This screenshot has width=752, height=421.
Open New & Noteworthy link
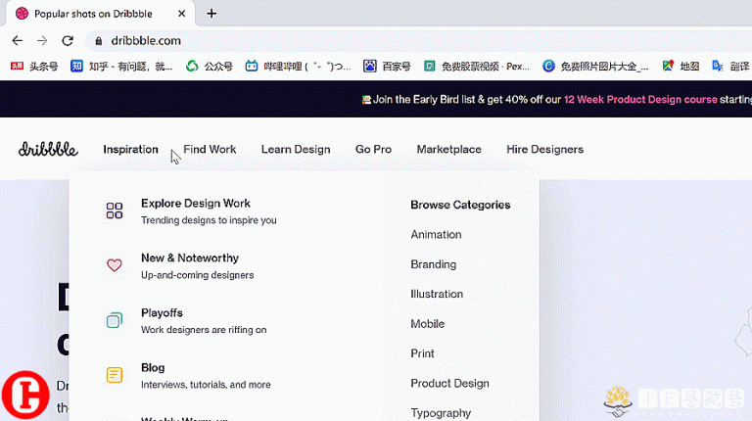click(x=190, y=257)
